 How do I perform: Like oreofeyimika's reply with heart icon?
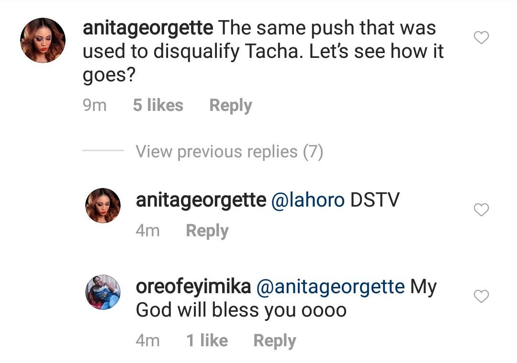[x=481, y=297]
